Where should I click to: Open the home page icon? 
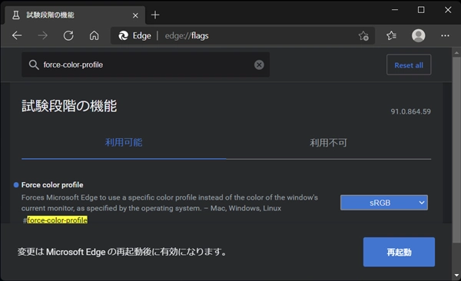click(x=94, y=35)
